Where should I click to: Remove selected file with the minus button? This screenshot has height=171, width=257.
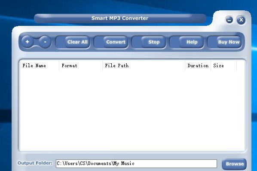(x=45, y=42)
